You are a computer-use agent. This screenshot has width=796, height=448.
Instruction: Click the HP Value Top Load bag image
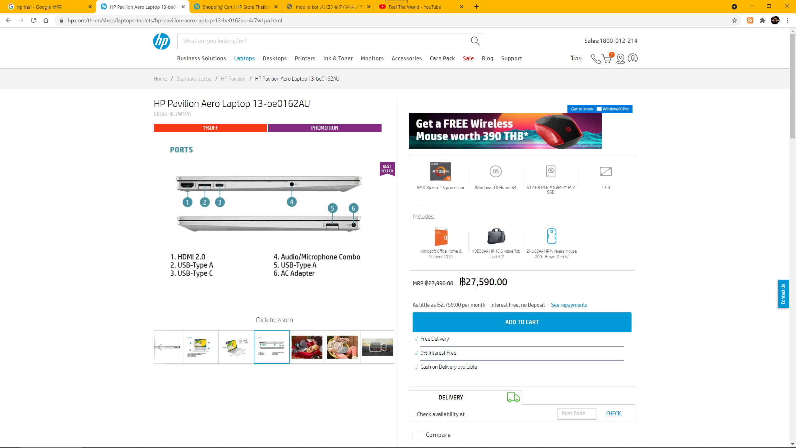click(x=496, y=236)
